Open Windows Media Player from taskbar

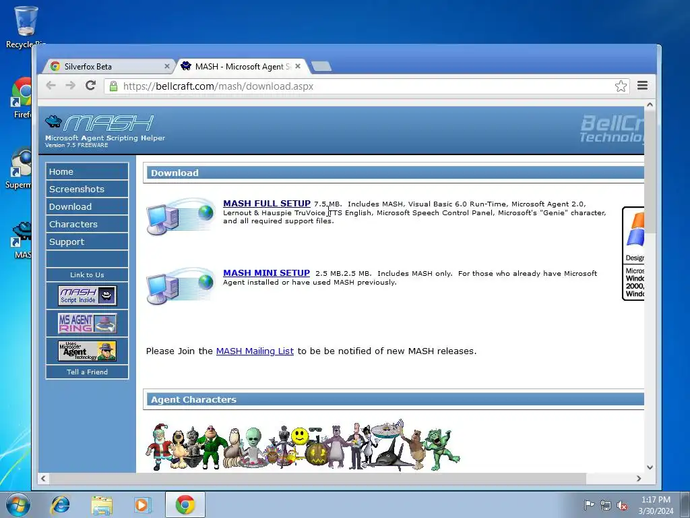pos(142,505)
